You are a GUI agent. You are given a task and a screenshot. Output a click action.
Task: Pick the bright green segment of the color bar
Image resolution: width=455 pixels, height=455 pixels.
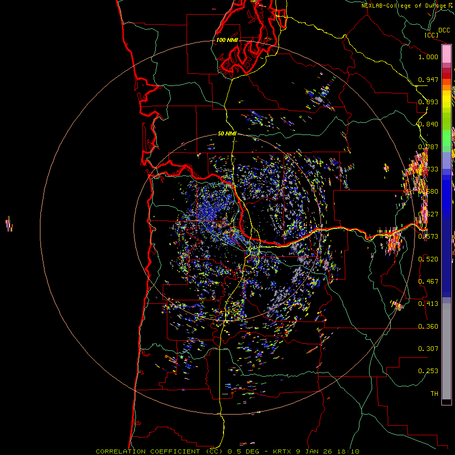click(x=446, y=138)
